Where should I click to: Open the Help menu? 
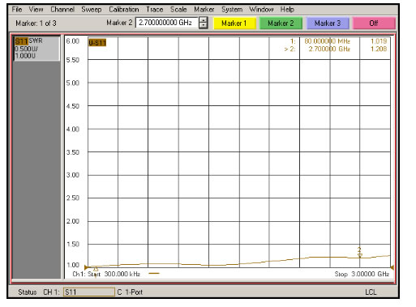tap(287, 10)
